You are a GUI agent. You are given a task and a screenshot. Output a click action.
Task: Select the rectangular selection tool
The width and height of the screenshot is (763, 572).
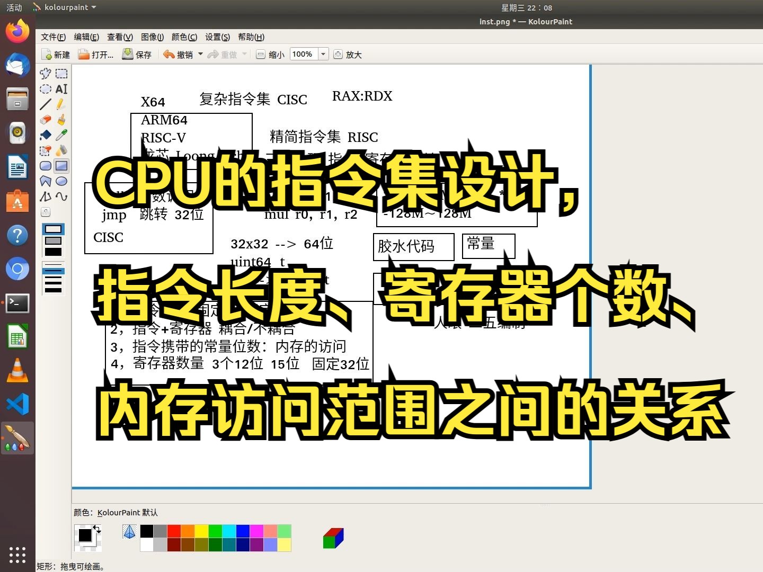coord(61,74)
